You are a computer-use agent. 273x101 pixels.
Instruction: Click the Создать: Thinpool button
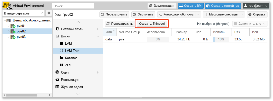152,24
